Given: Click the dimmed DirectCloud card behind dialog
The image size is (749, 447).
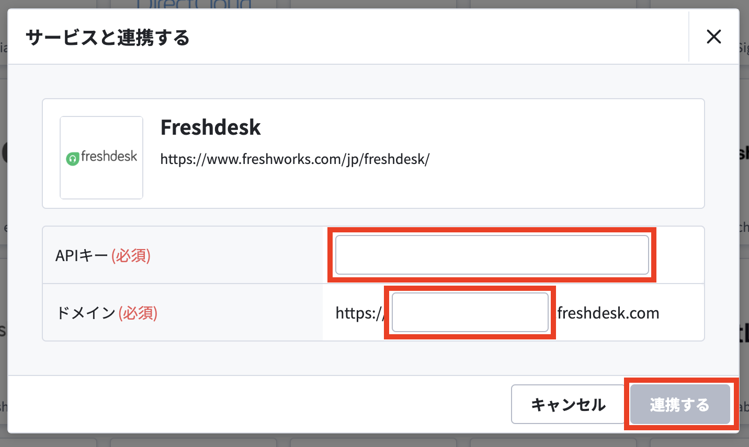Looking at the screenshot, I should pyautogui.click(x=194, y=4).
